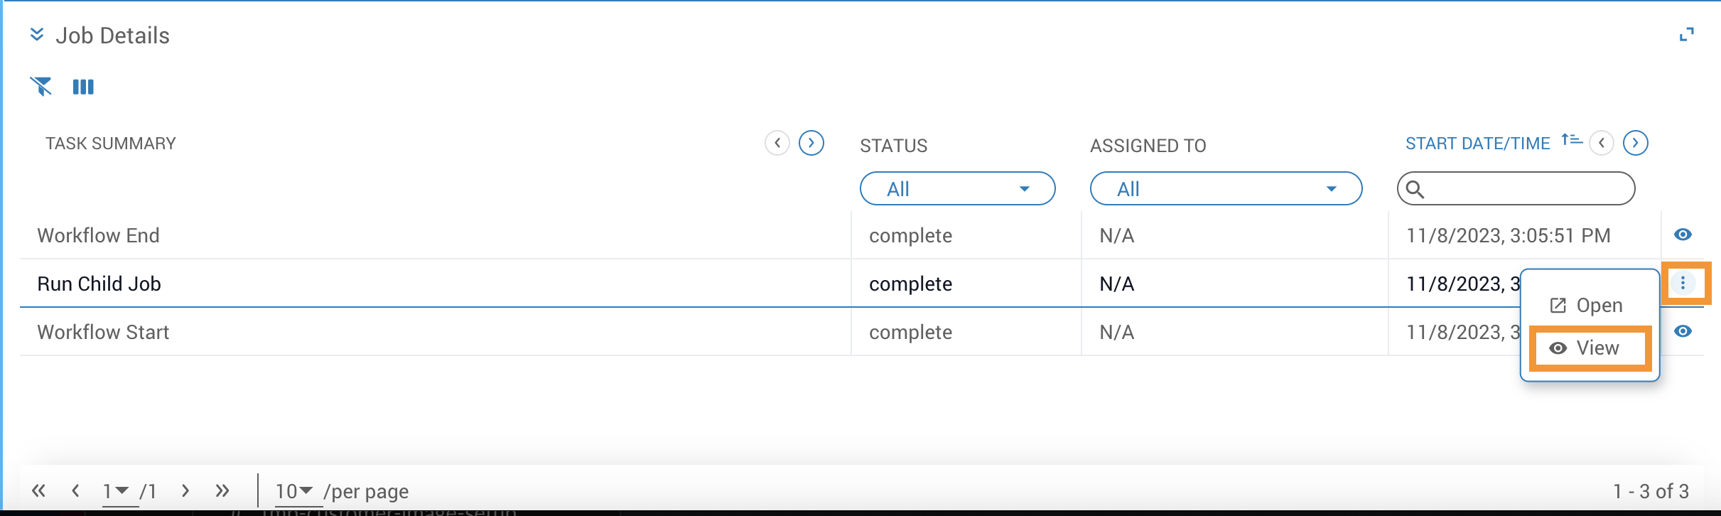This screenshot has width=1721, height=516.
Task: Move Start Date/Time column left arrow
Action: pos(1601,143)
